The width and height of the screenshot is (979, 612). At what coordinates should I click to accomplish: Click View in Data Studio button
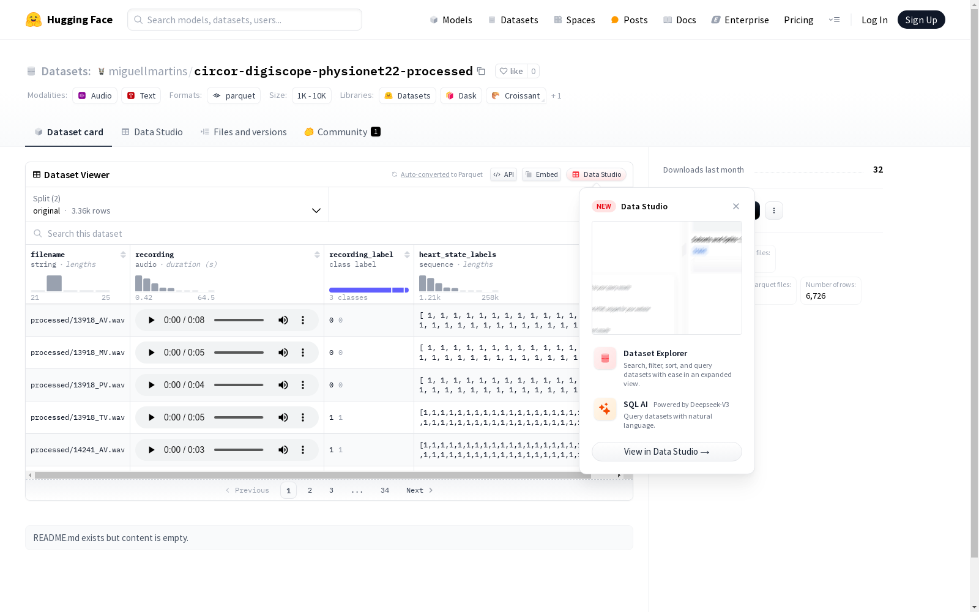tap(667, 452)
